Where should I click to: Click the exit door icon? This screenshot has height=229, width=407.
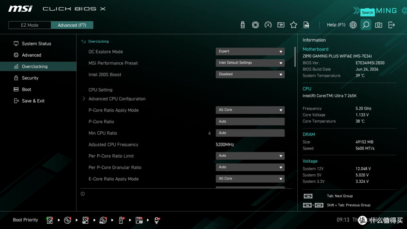point(392,25)
